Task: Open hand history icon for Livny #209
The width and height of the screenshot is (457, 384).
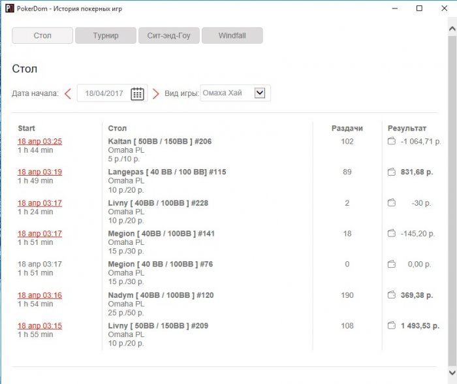Action: tap(392, 326)
